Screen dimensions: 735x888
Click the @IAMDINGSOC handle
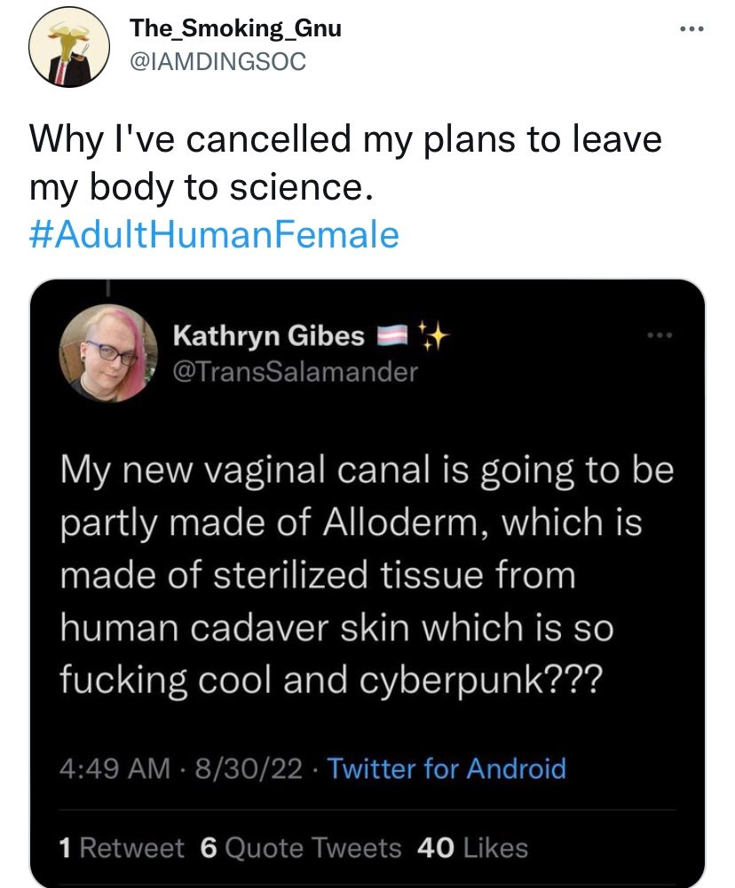click(217, 60)
